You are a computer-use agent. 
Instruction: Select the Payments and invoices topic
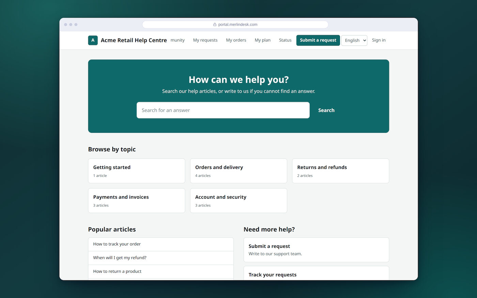[137, 201]
